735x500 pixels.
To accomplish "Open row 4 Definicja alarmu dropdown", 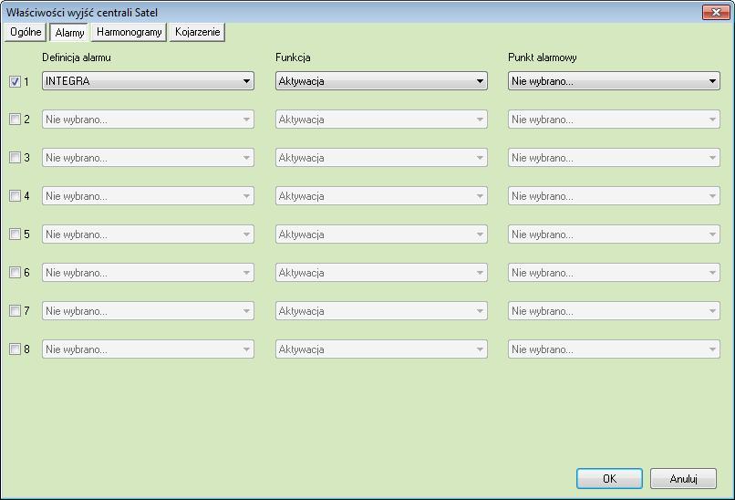I will [148, 195].
